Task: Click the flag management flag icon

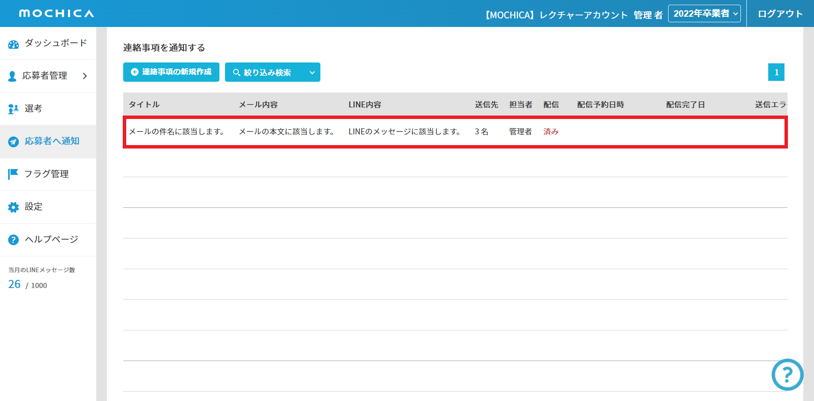Action: tap(13, 174)
